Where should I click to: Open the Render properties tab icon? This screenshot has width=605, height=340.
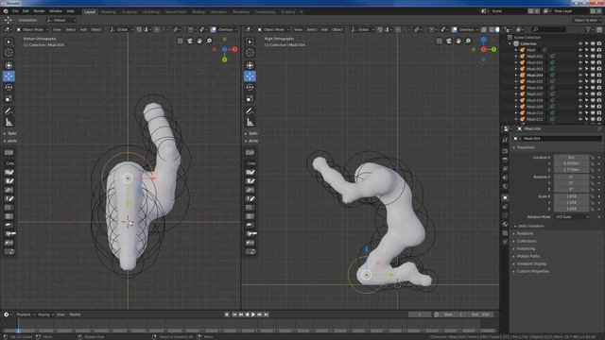pos(505,151)
